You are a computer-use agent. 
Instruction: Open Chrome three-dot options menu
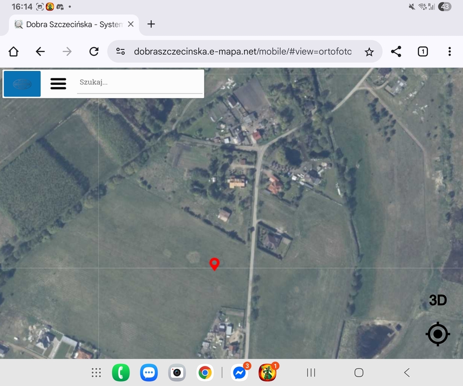click(449, 51)
